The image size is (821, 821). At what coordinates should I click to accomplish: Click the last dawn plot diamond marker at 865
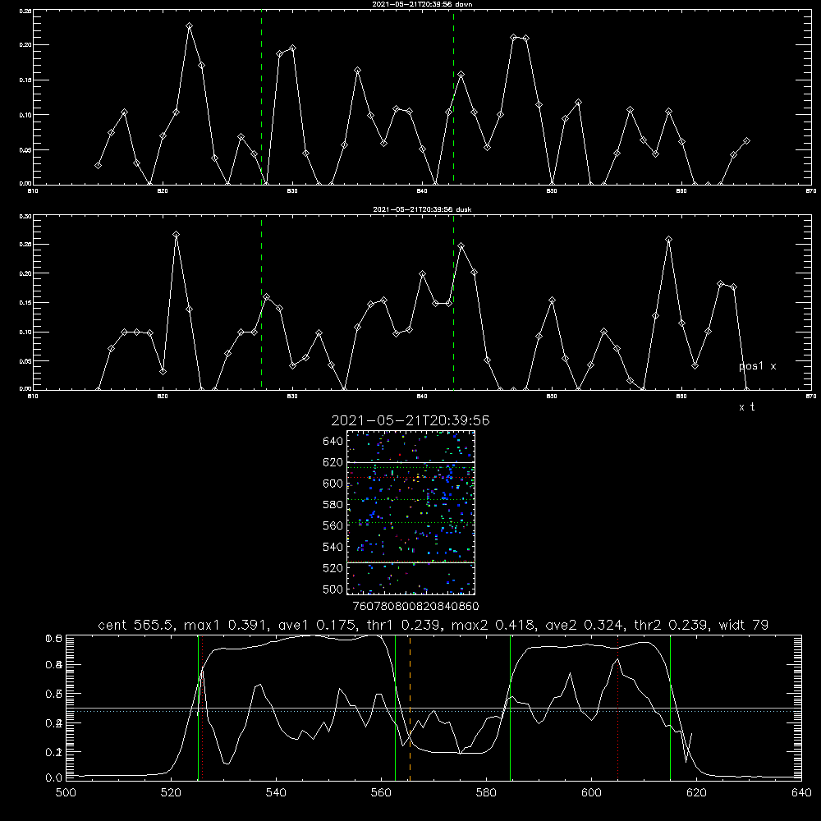point(746,141)
